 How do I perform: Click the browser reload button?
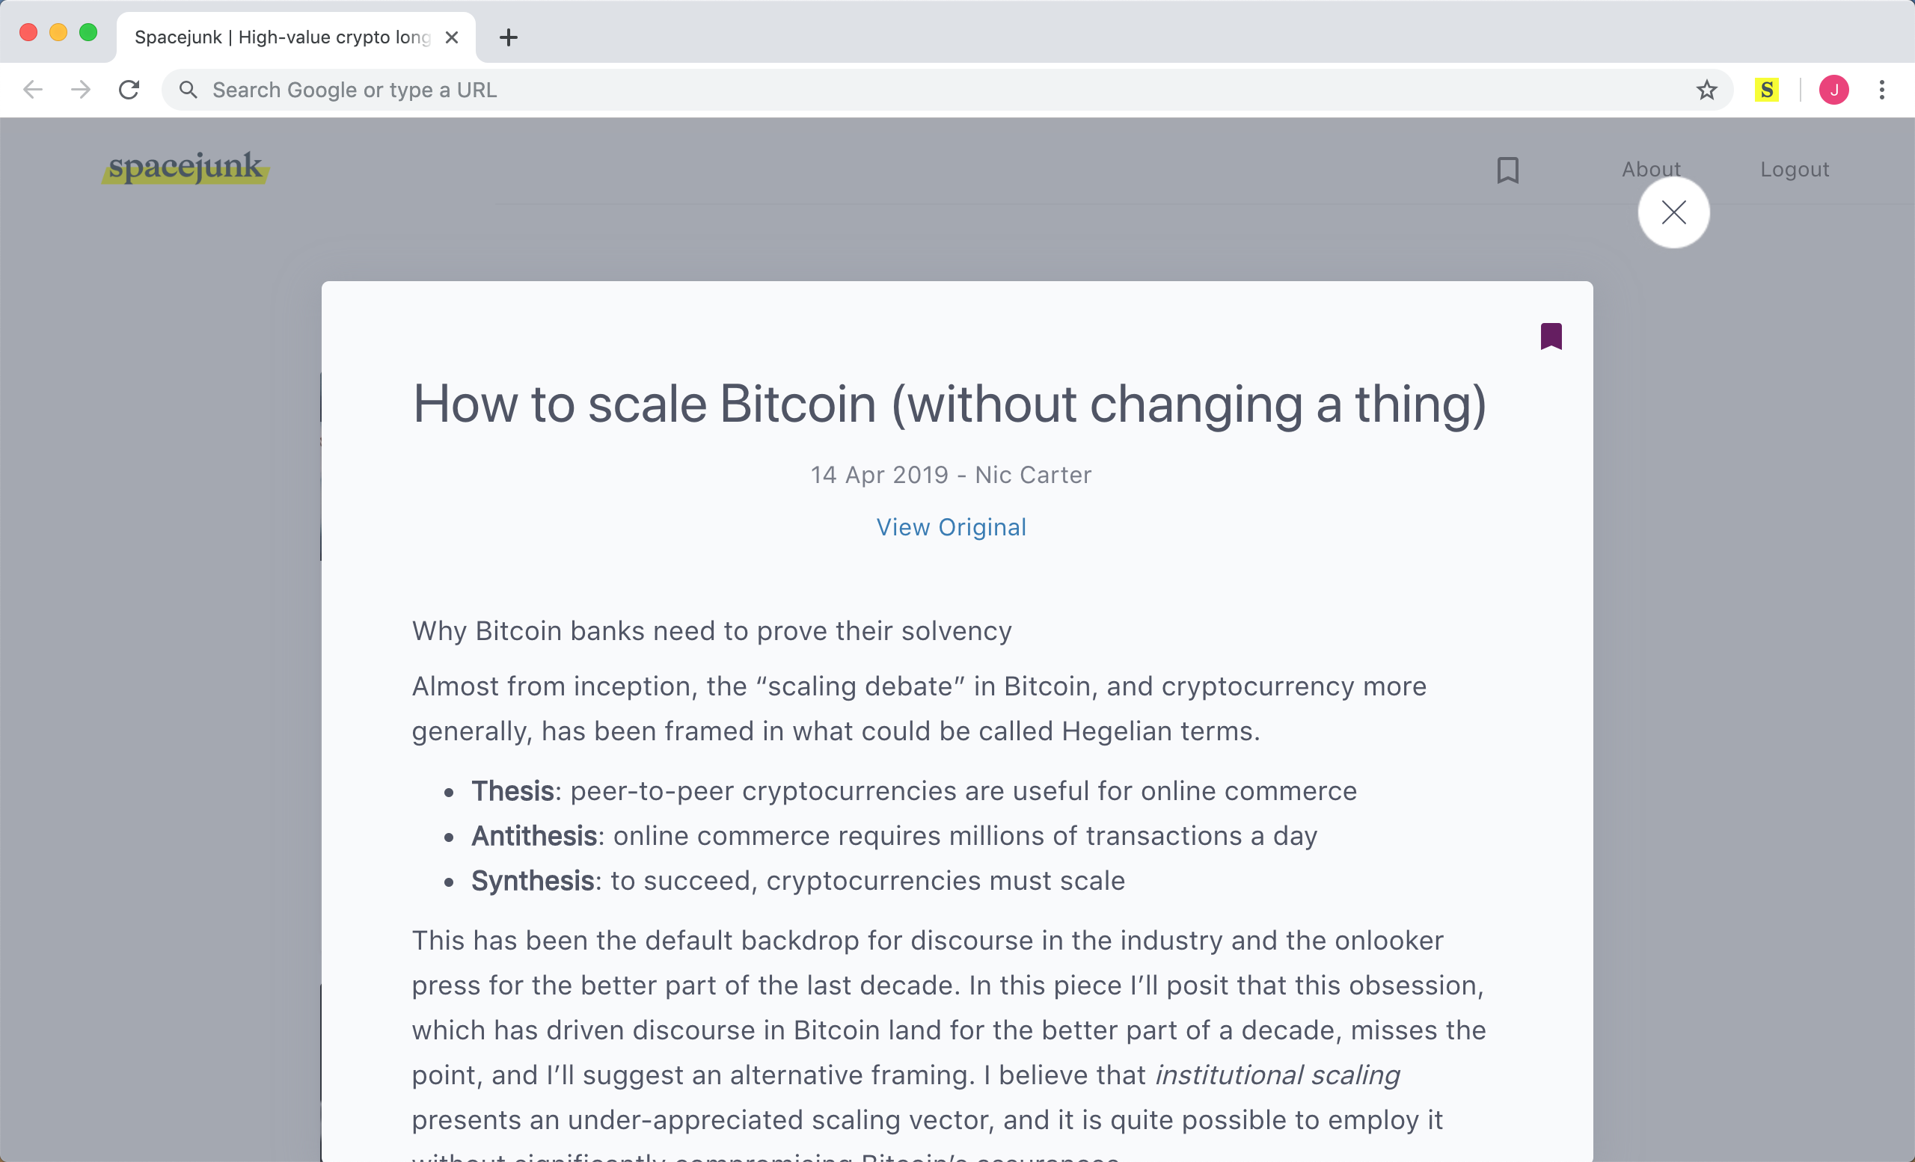(x=129, y=90)
